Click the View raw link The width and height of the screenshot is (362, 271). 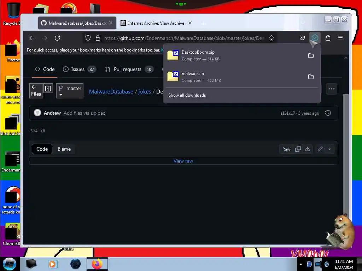183,161
